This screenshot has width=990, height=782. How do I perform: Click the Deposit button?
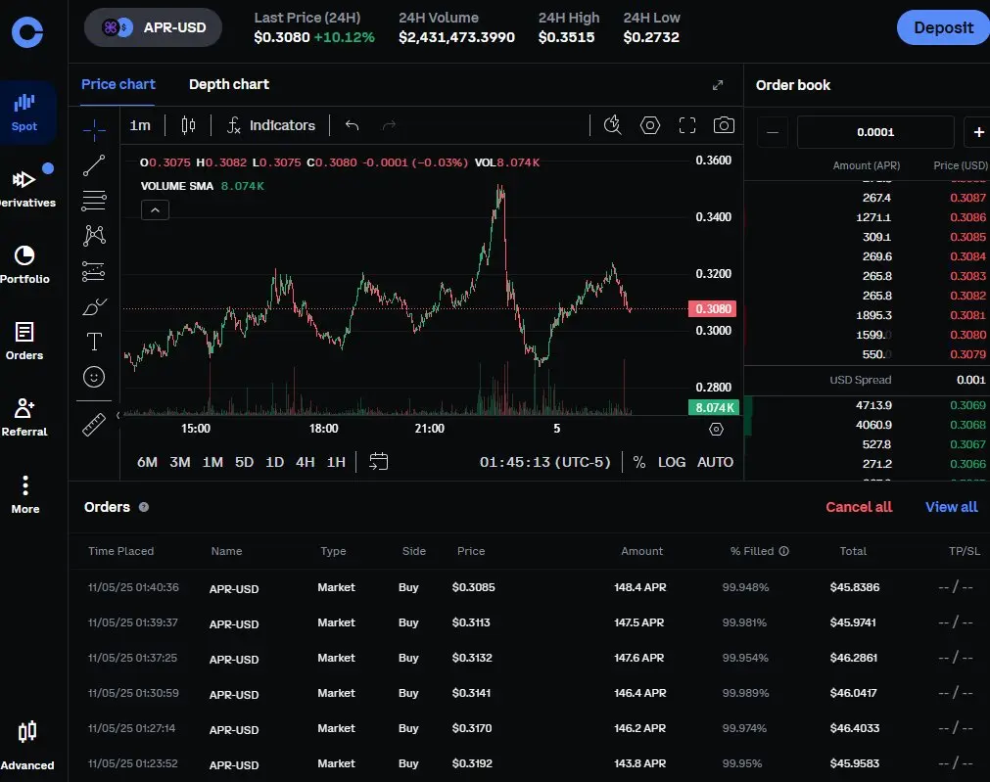pos(943,27)
